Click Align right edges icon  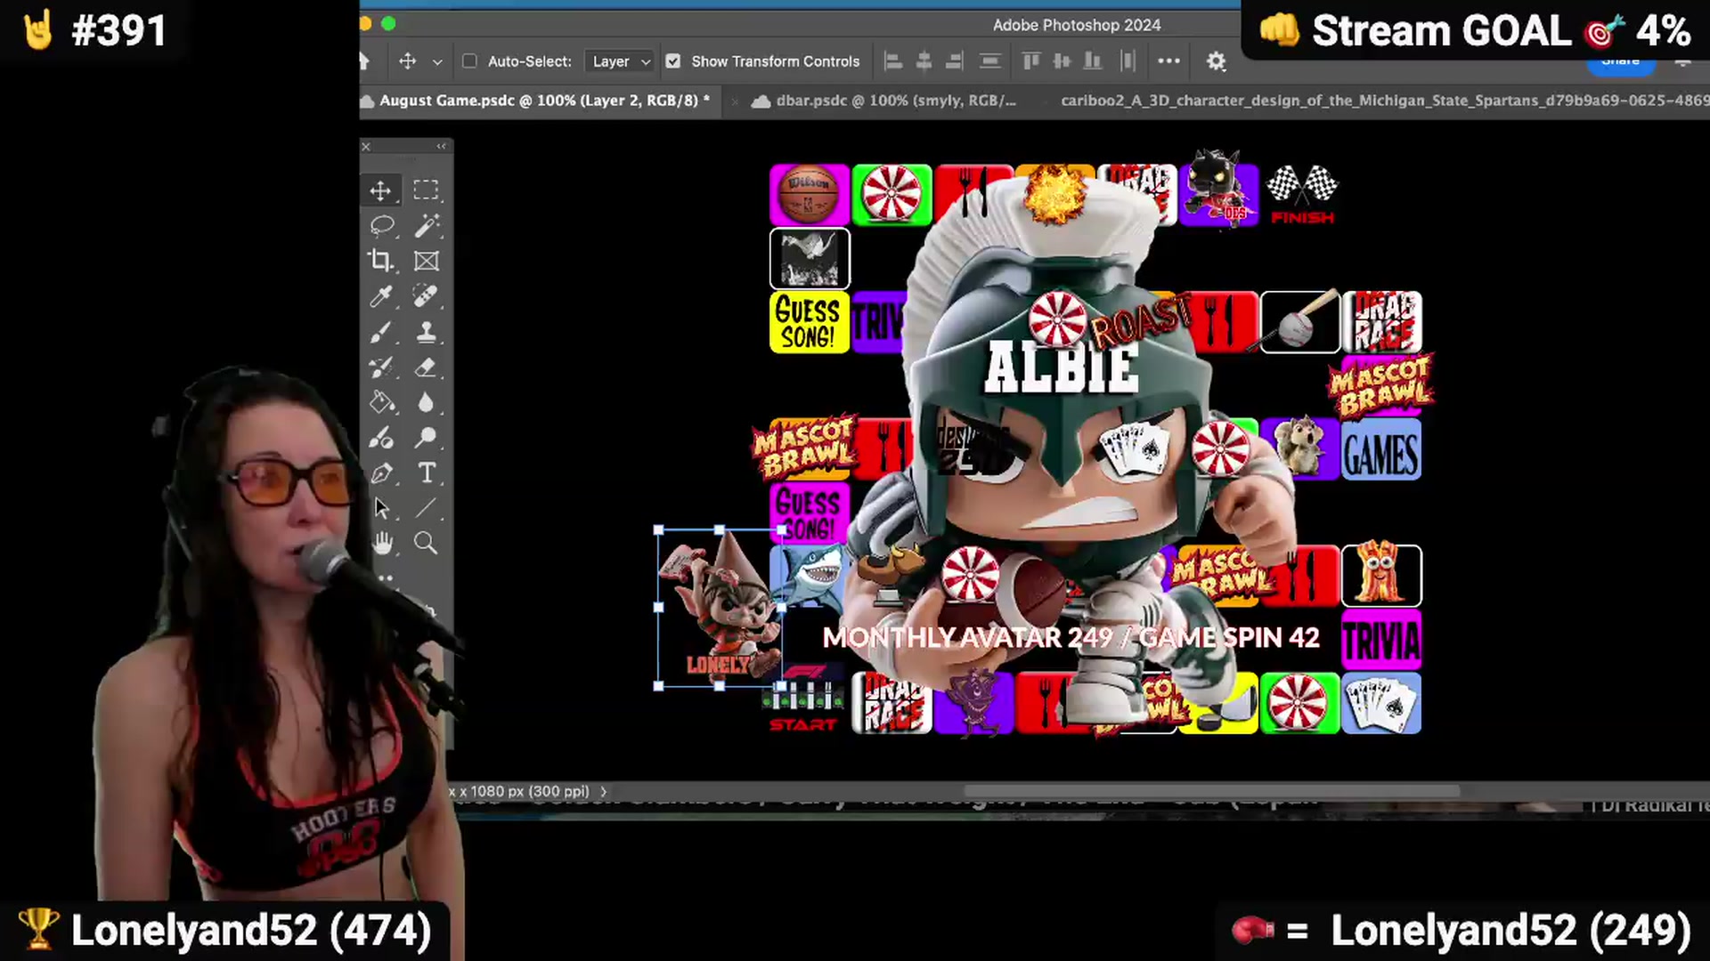click(954, 61)
